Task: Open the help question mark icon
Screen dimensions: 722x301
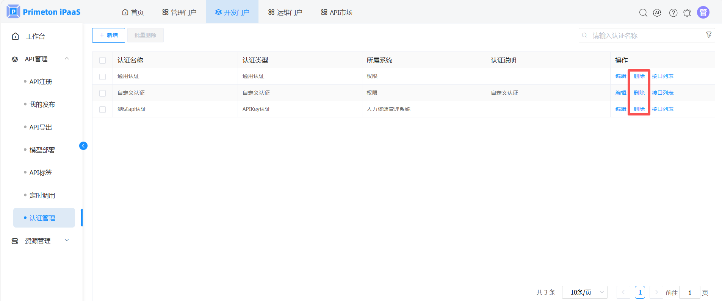Action: pyautogui.click(x=673, y=13)
